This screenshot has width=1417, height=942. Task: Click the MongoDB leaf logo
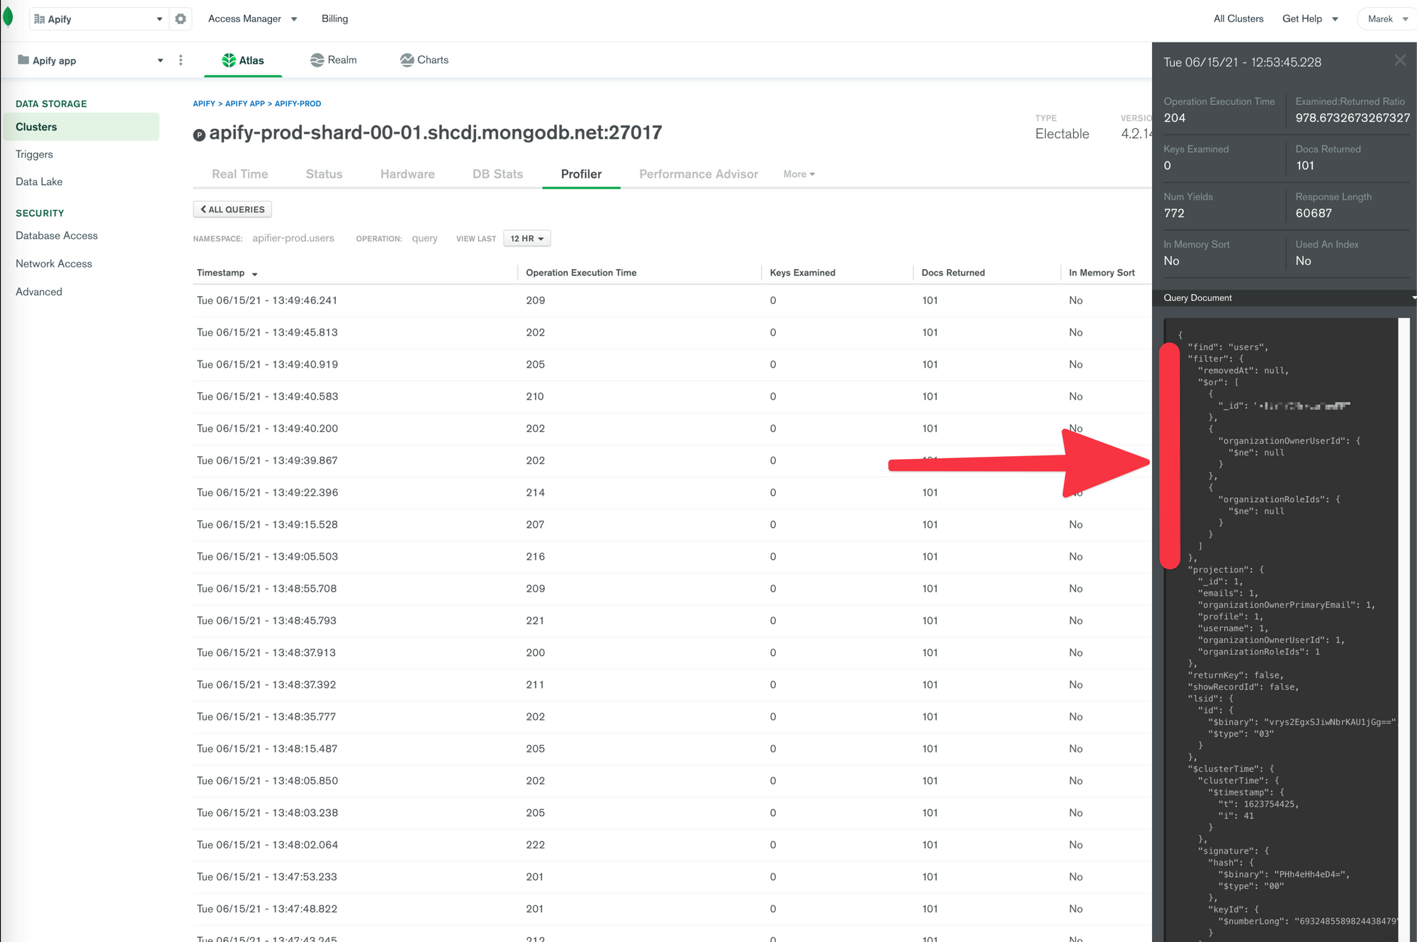[9, 18]
